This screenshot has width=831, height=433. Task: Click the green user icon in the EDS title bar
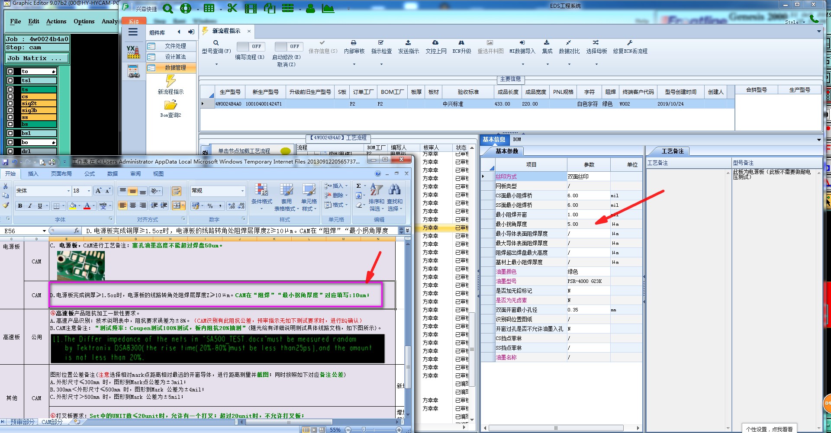(310, 8)
